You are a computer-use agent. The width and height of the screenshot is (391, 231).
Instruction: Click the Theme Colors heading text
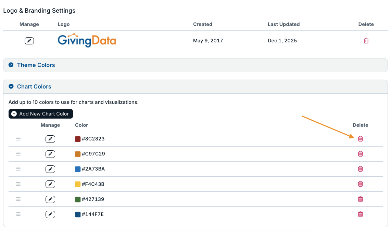pyautogui.click(x=36, y=65)
